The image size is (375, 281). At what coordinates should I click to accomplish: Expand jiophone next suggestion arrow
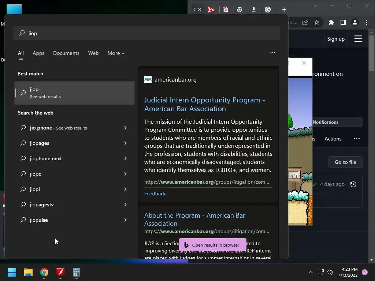click(125, 158)
